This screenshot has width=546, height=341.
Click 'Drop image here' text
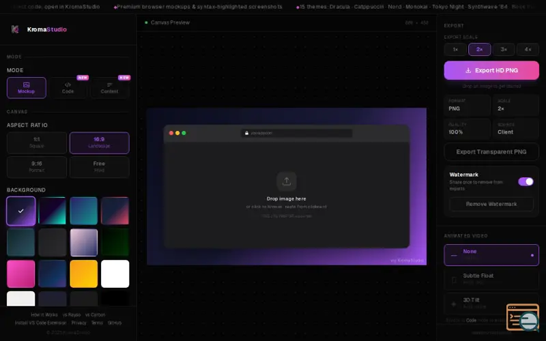click(x=286, y=198)
